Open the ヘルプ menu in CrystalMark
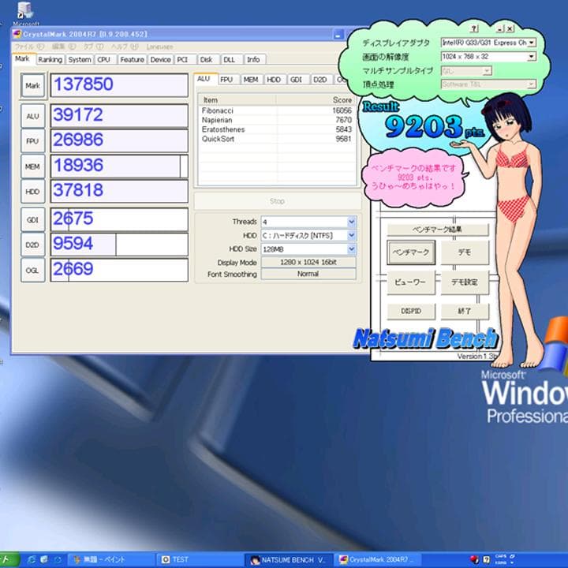Image resolution: width=568 pixels, height=568 pixels. coord(125,47)
